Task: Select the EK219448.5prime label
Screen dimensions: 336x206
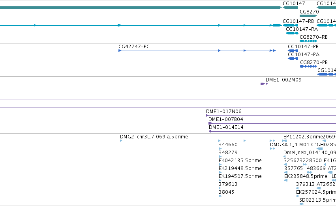Action: 240,169
